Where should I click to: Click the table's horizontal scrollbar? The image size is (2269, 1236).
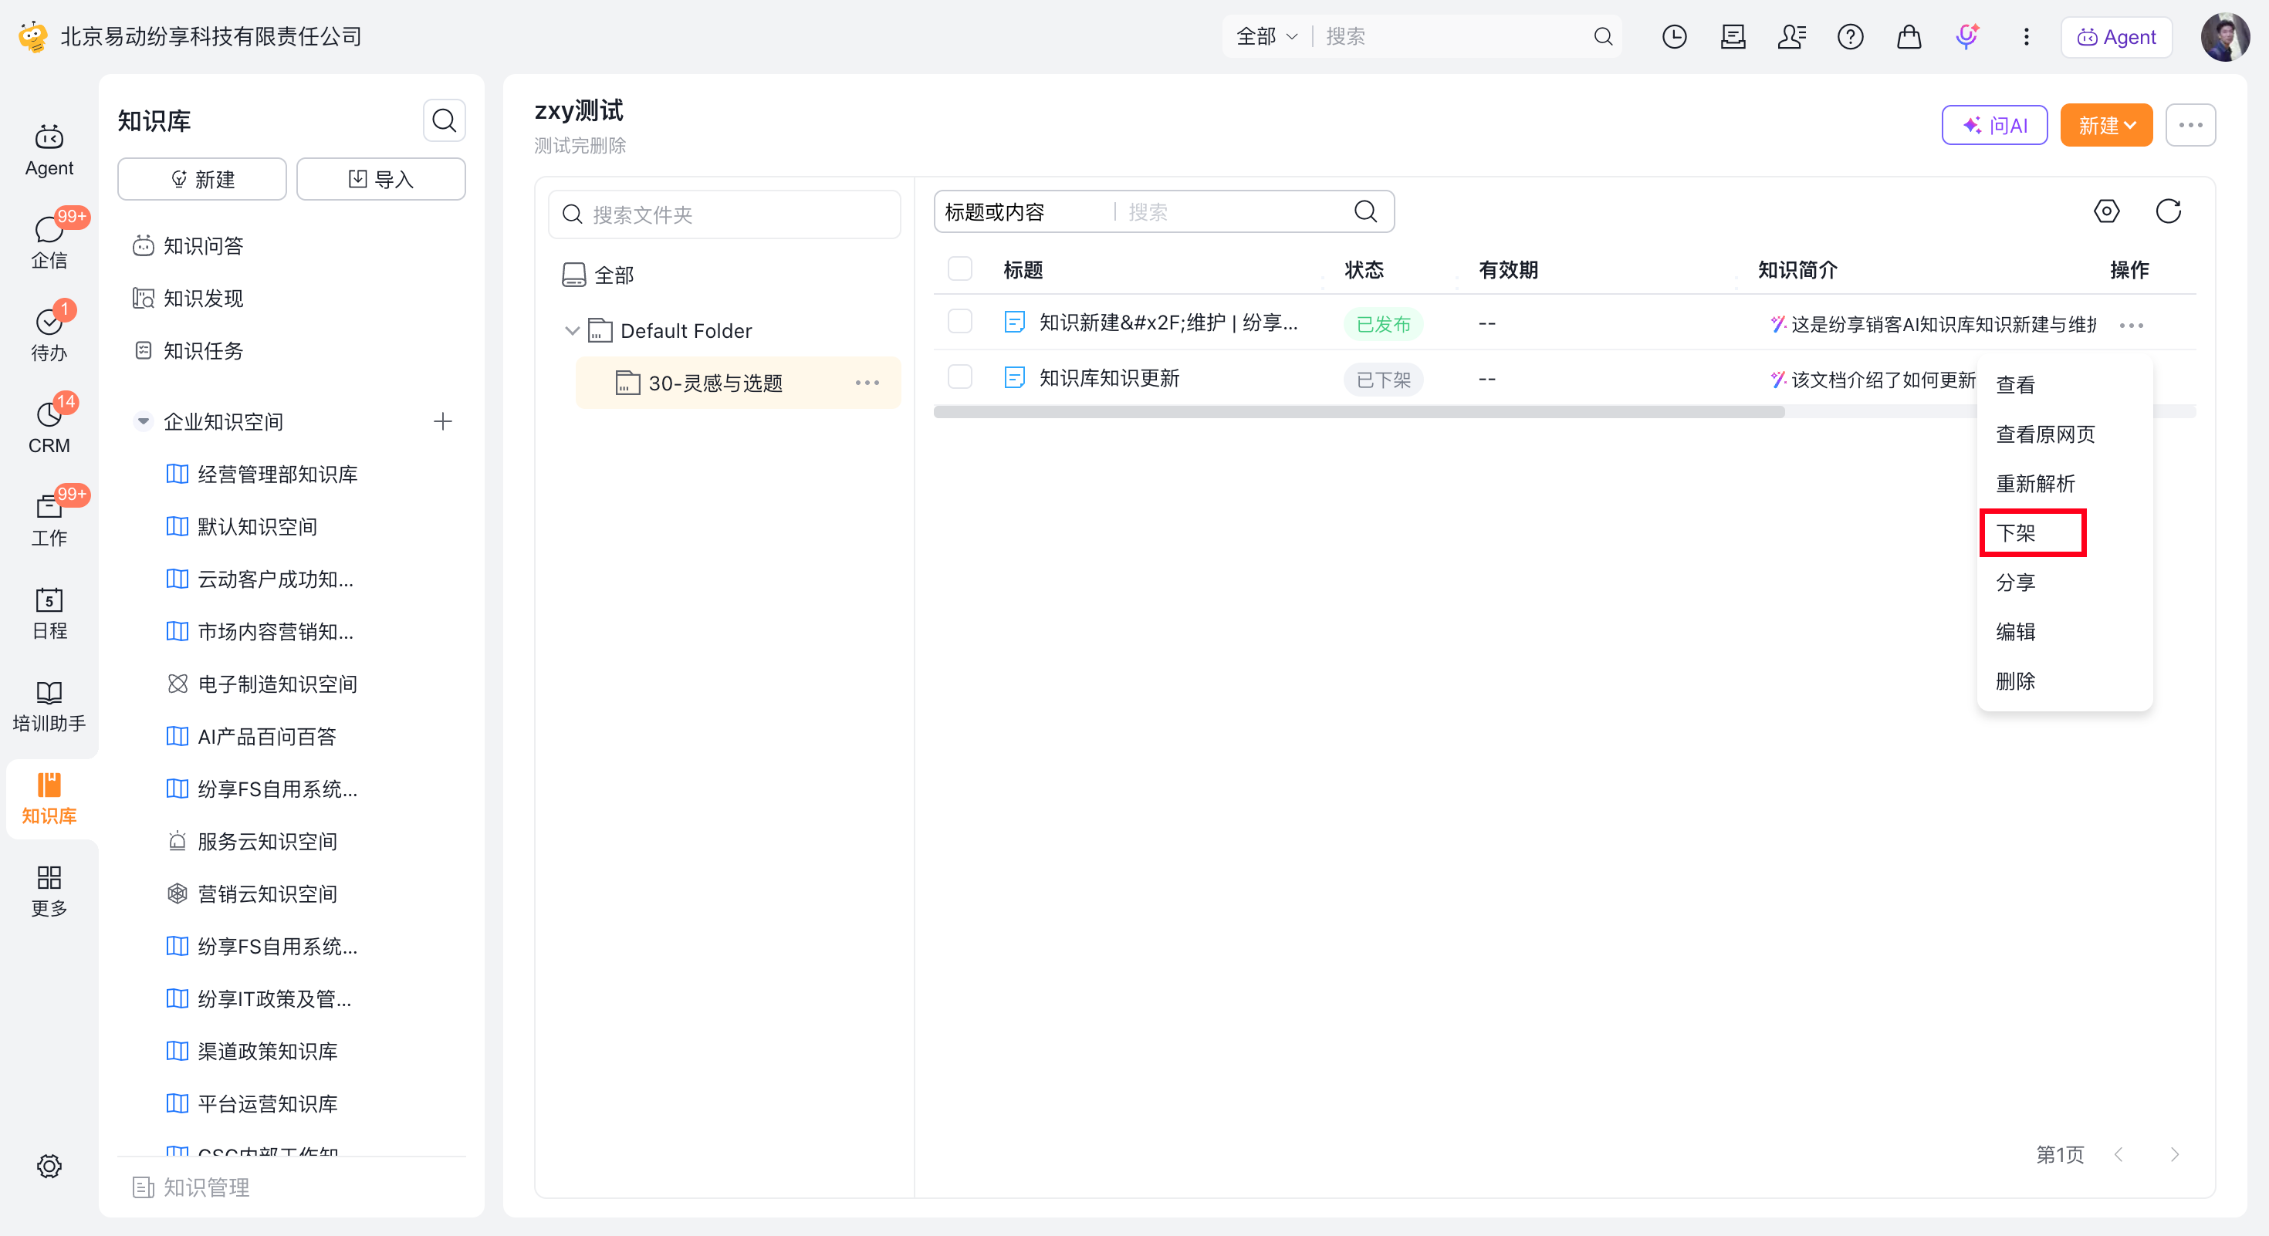tap(1358, 412)
